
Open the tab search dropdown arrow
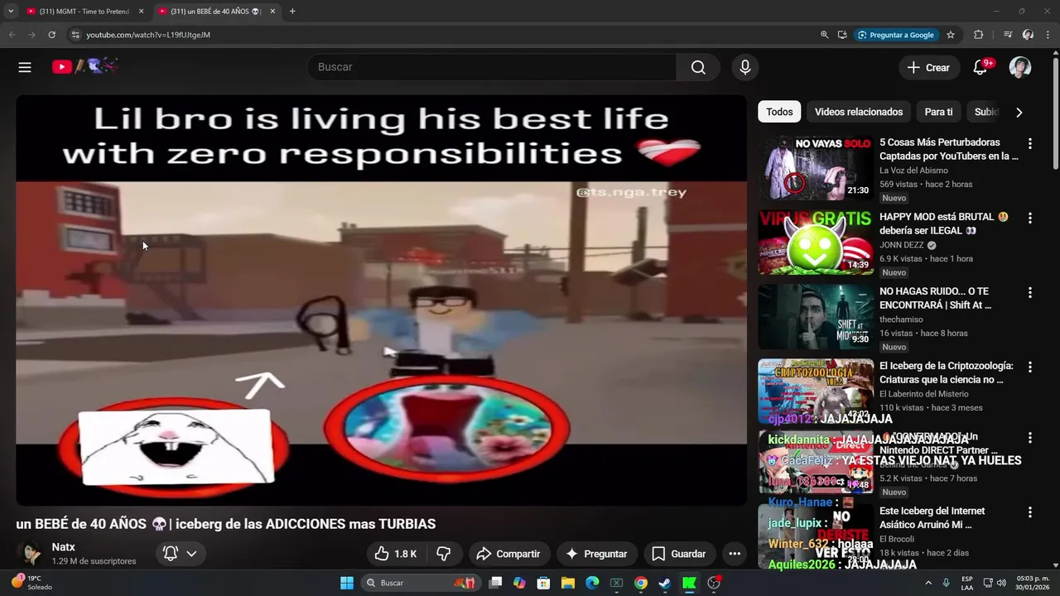11,12
